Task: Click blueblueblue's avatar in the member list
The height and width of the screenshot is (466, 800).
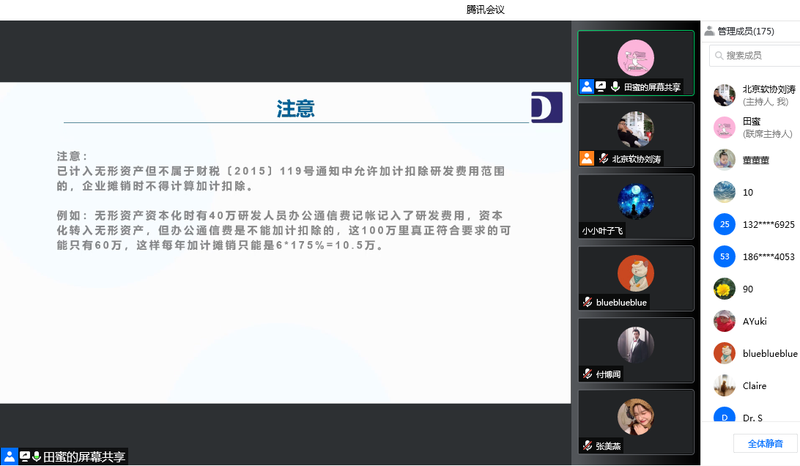Action: coord(724,353)
